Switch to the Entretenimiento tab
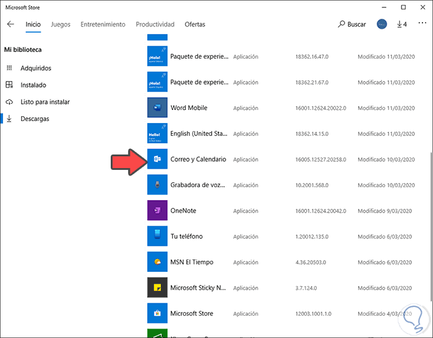 tap(103, 24)
